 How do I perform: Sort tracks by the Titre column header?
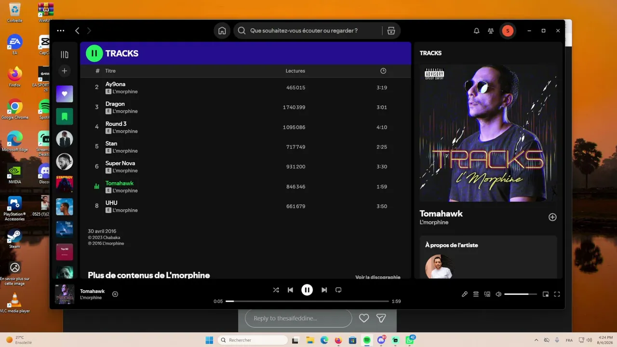(x=110, y=71)
